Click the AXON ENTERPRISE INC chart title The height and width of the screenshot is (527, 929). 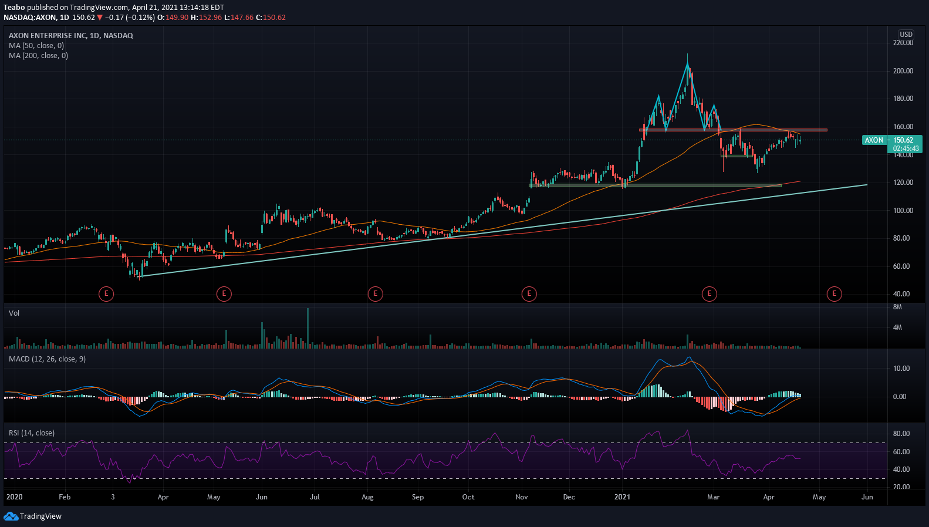tap(71, 36)
